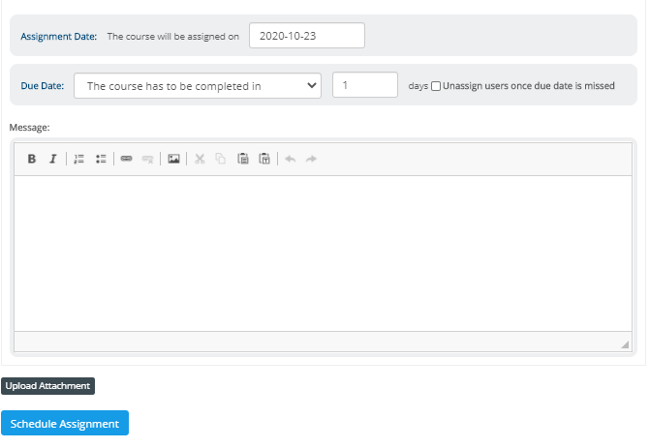This screenshot has height=448, width=650.
Task: Click the 'Assignment Date:' label
Action: (x=59, y=37)
